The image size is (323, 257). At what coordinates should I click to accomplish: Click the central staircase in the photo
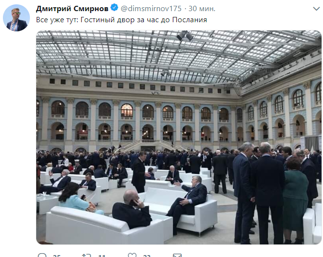click(149, 145)
